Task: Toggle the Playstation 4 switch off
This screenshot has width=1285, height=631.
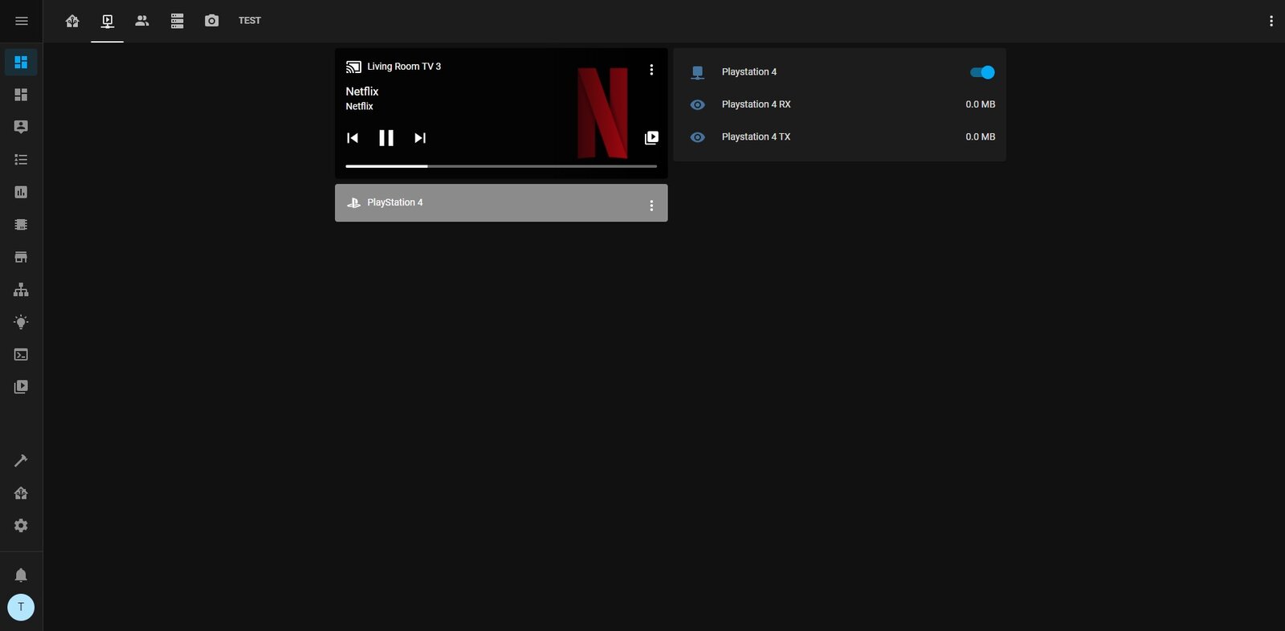Action: click(x=982, y=72)
